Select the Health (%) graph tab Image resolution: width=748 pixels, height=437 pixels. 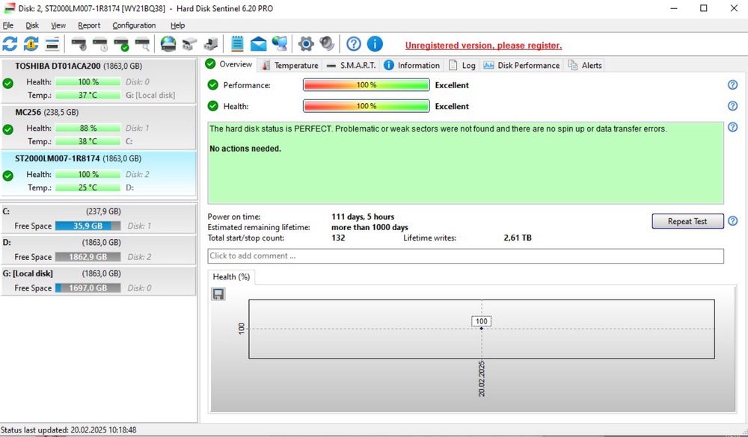tap(231, 277)
